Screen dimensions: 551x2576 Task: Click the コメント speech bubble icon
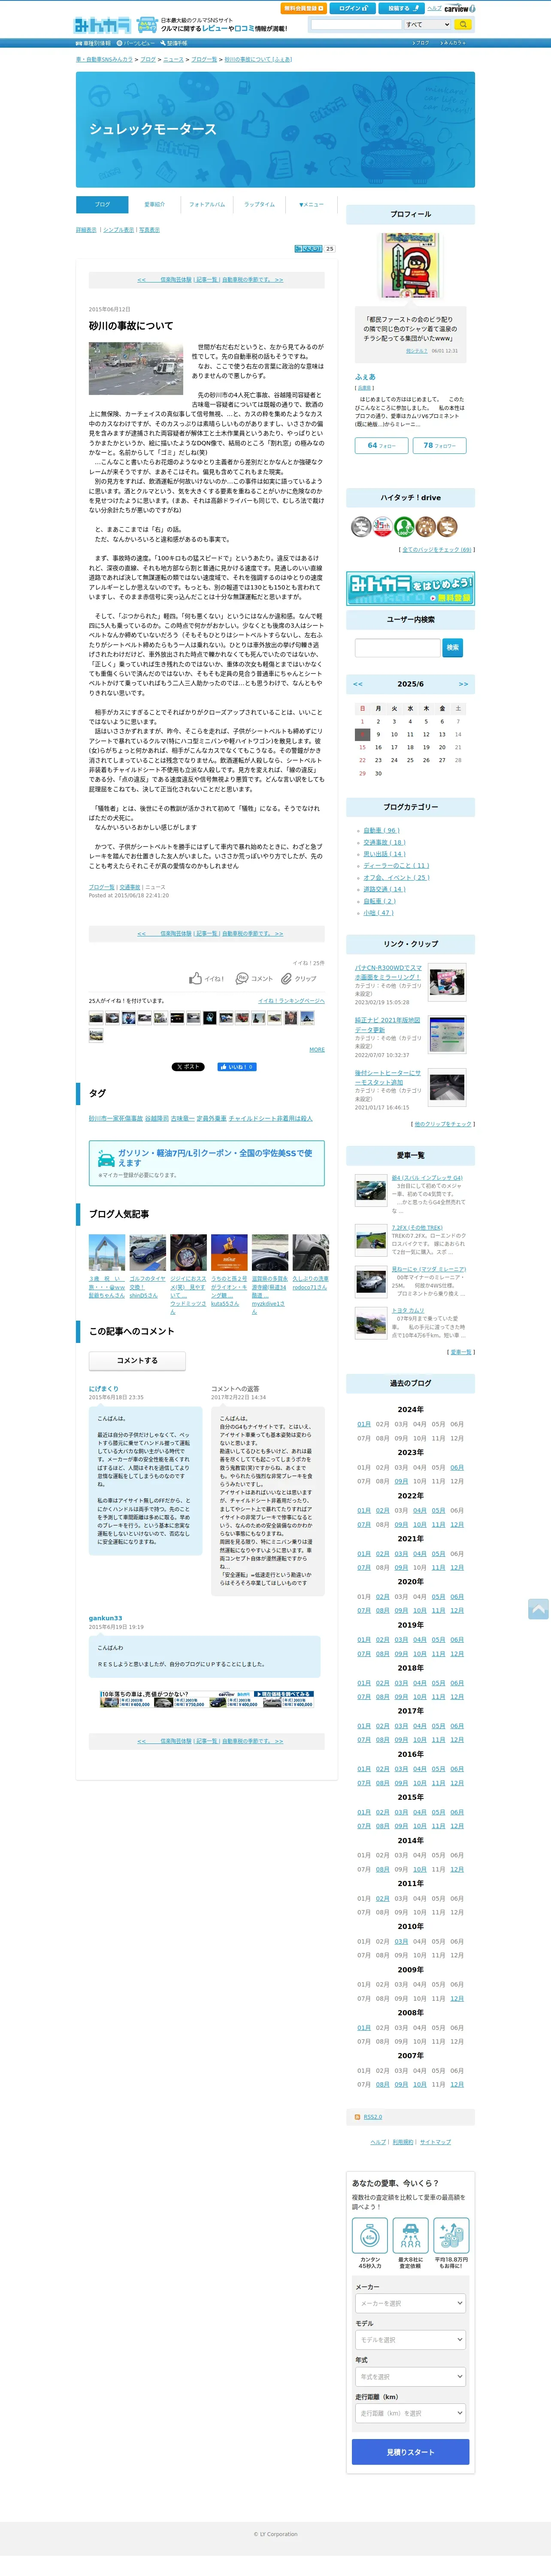(241, 978)
